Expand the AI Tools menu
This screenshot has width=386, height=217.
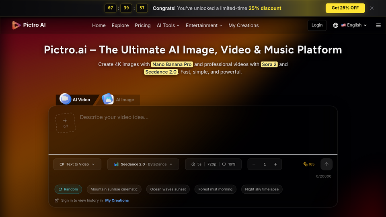168,25
